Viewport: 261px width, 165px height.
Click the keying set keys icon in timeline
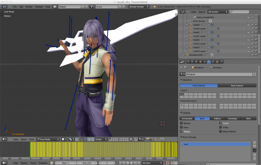pyautogui.click(x=173, y=163)
